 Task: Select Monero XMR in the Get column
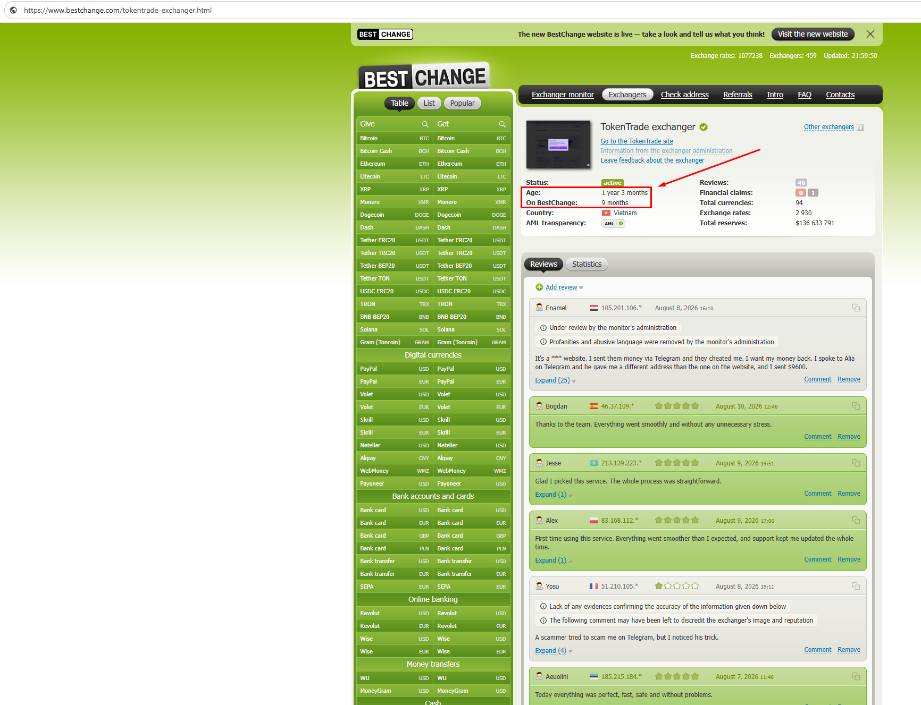tap(472, 202)
